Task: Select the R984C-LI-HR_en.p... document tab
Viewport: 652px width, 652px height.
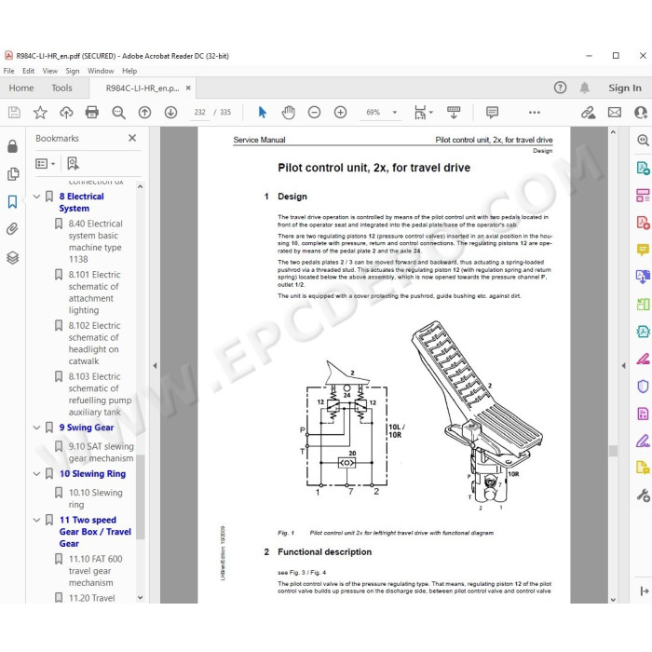Action: click(143, 88)
